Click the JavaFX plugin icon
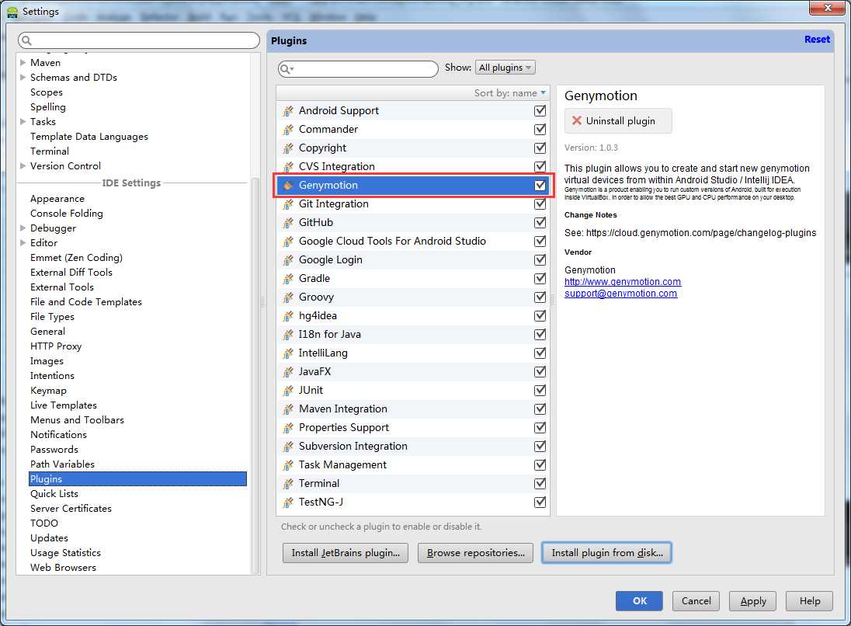851x626 pixels. (288, 372)
